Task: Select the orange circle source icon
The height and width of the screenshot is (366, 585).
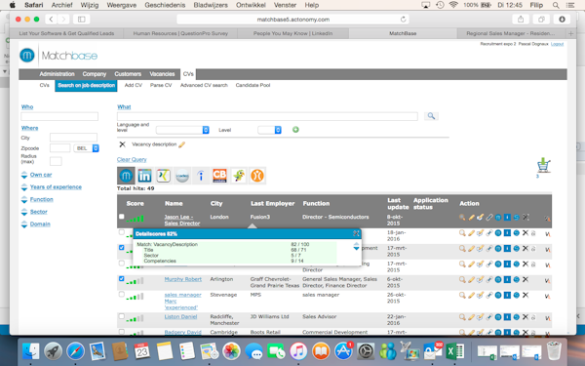Action: point(257,176)
